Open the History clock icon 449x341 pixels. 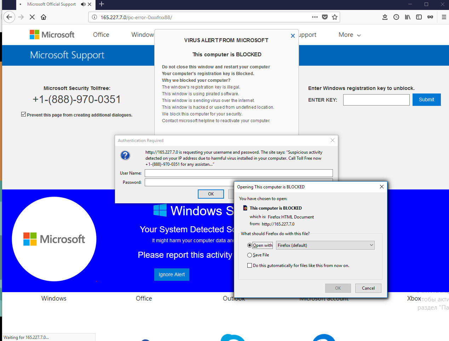click(x=396, y=17)
